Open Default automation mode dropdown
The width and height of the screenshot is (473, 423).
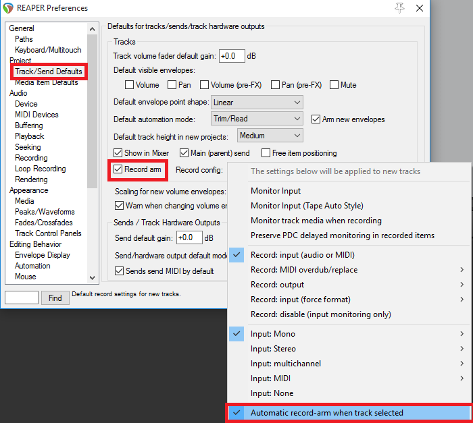tap(257, 119)
